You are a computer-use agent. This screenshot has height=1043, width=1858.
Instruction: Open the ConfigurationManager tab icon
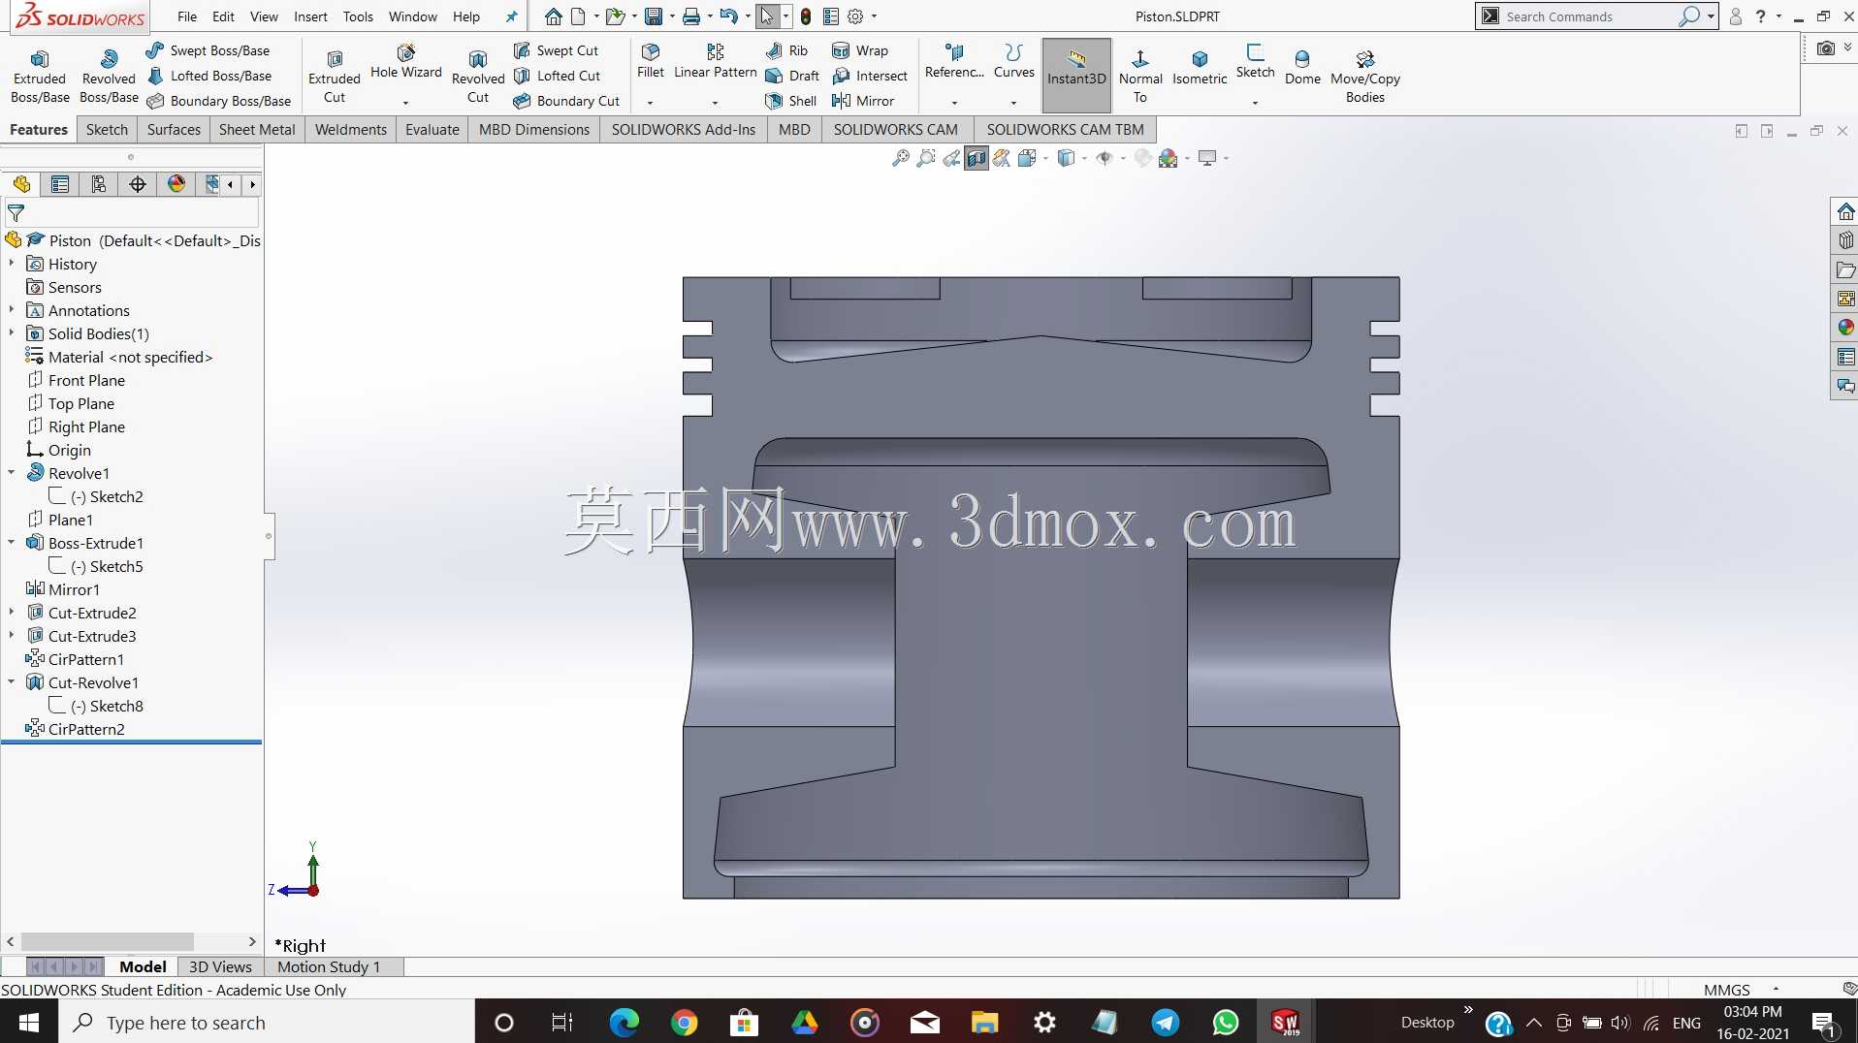coord(99,184)
